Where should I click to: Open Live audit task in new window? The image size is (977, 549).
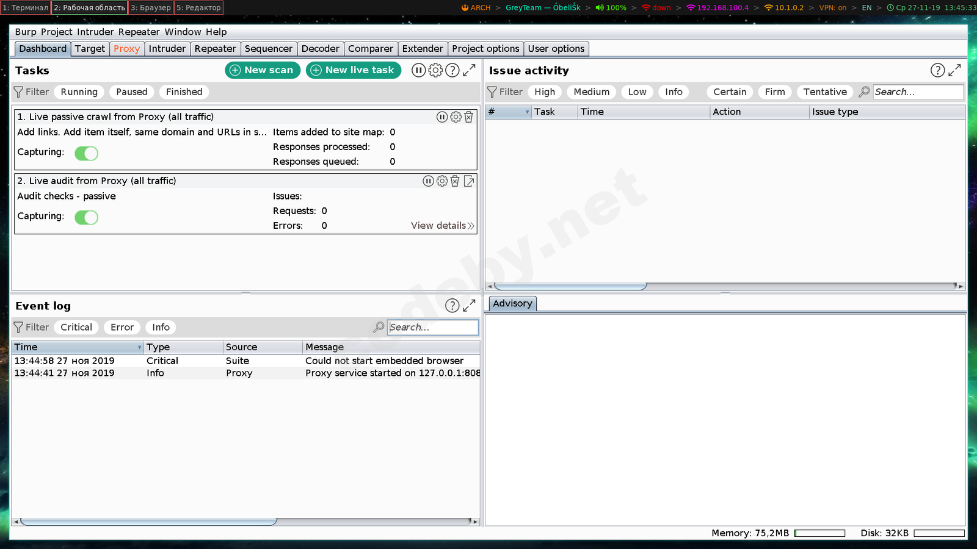[468, 181]
